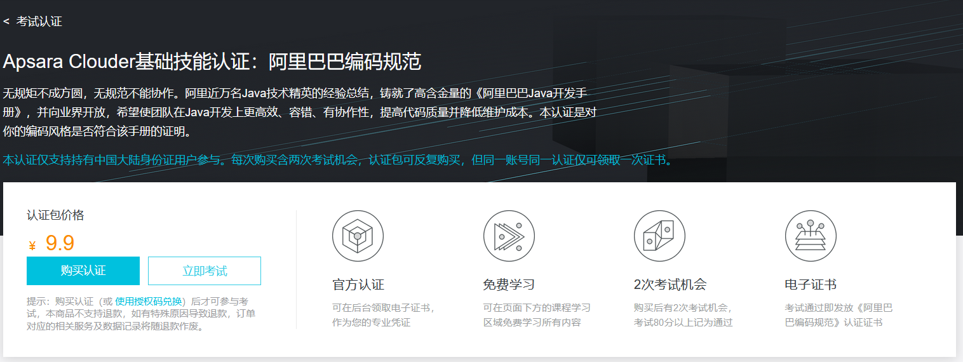Click the refund note starting 提示
This screenshot has height=362, width=963.
(141, 314)
